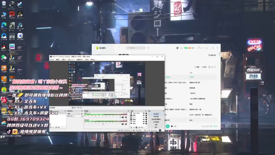Open source properties gear in Sources panel
The height and width of the screenshot is (155, 275).
click(x=136, y=127)
